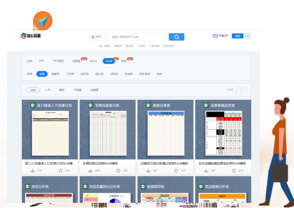The height and width of the screenshot is (208, 294).
Task: Select the 背景图 category tab
Action: (x=76, y=61)
